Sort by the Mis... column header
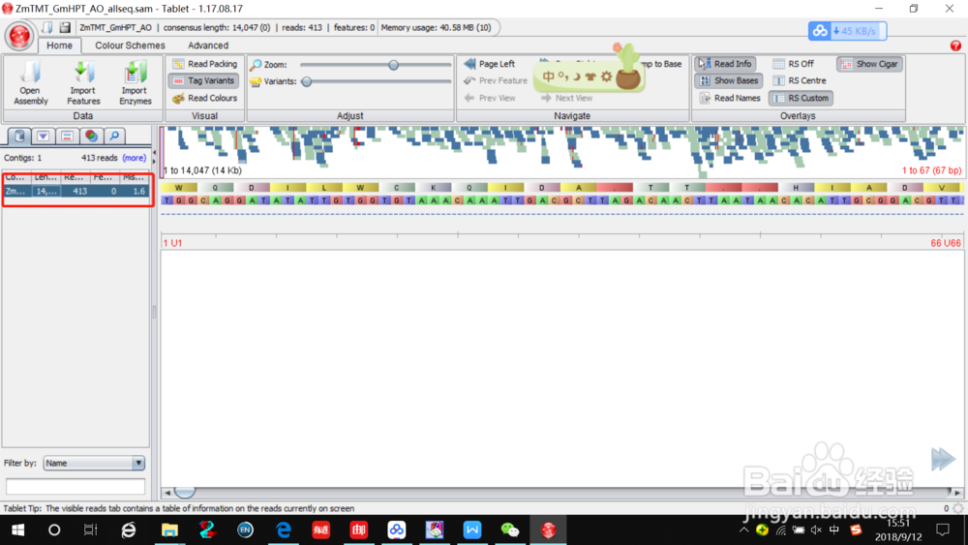Image resolution: width=968 pixels, height=545 pixels. (x=135, y=177)
